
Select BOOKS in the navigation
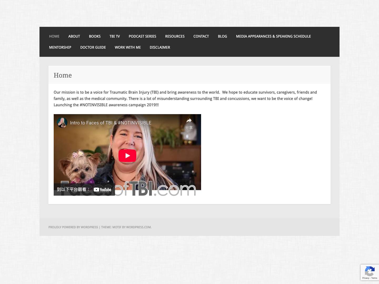[95, 36]
